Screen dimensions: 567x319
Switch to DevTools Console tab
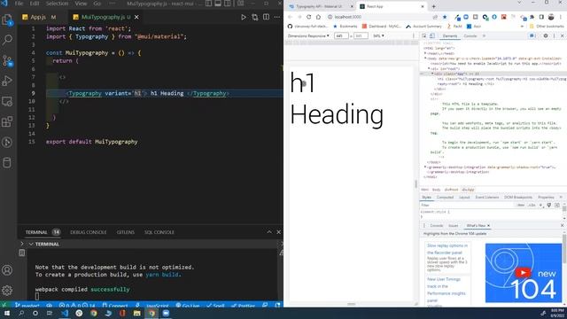[x=470, y=35]
